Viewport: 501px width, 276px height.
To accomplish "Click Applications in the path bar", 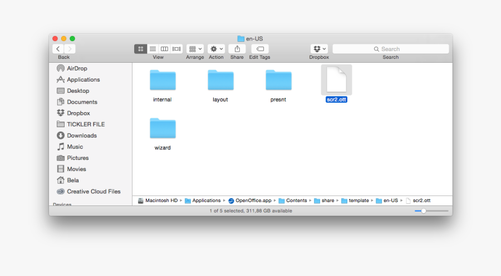I will [x=203, y=200].
